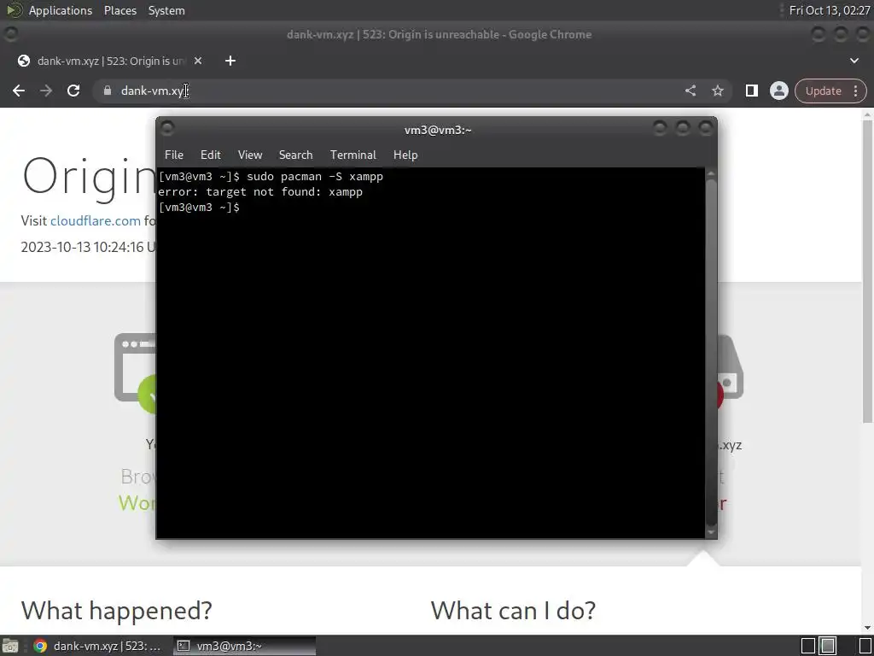Open the terminal Help menu
Screen dimensions: 874x656
405,155
